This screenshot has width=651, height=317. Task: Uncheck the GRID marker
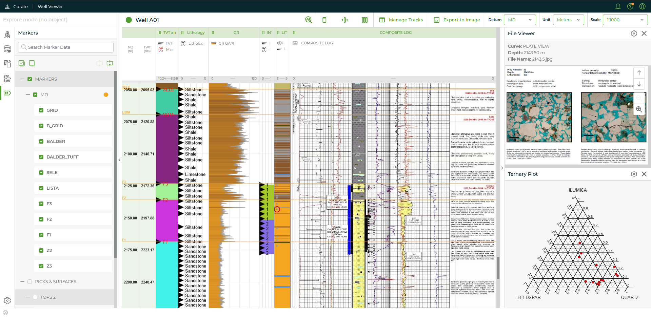pos(41,110)
